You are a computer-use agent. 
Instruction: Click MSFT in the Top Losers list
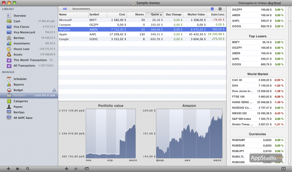click(x=258, y=42)
